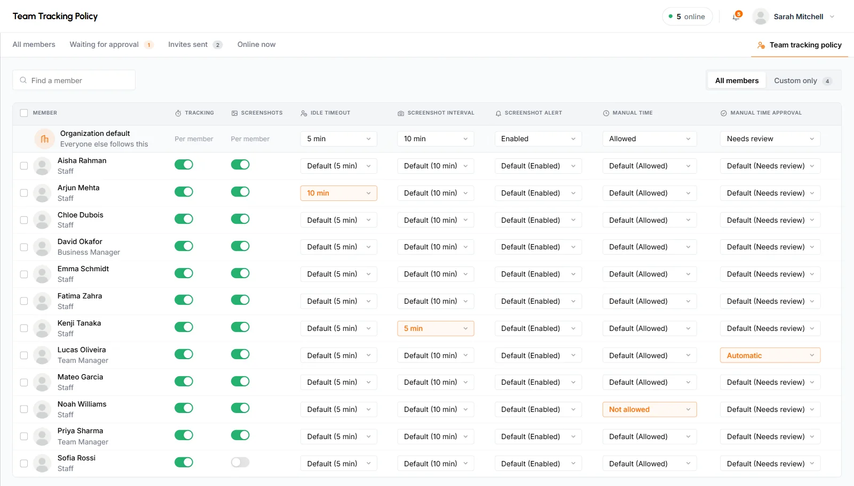Click the Everyone else follows this text
Image resolution: width=854 pixels, height=486 pixels.
104,144
